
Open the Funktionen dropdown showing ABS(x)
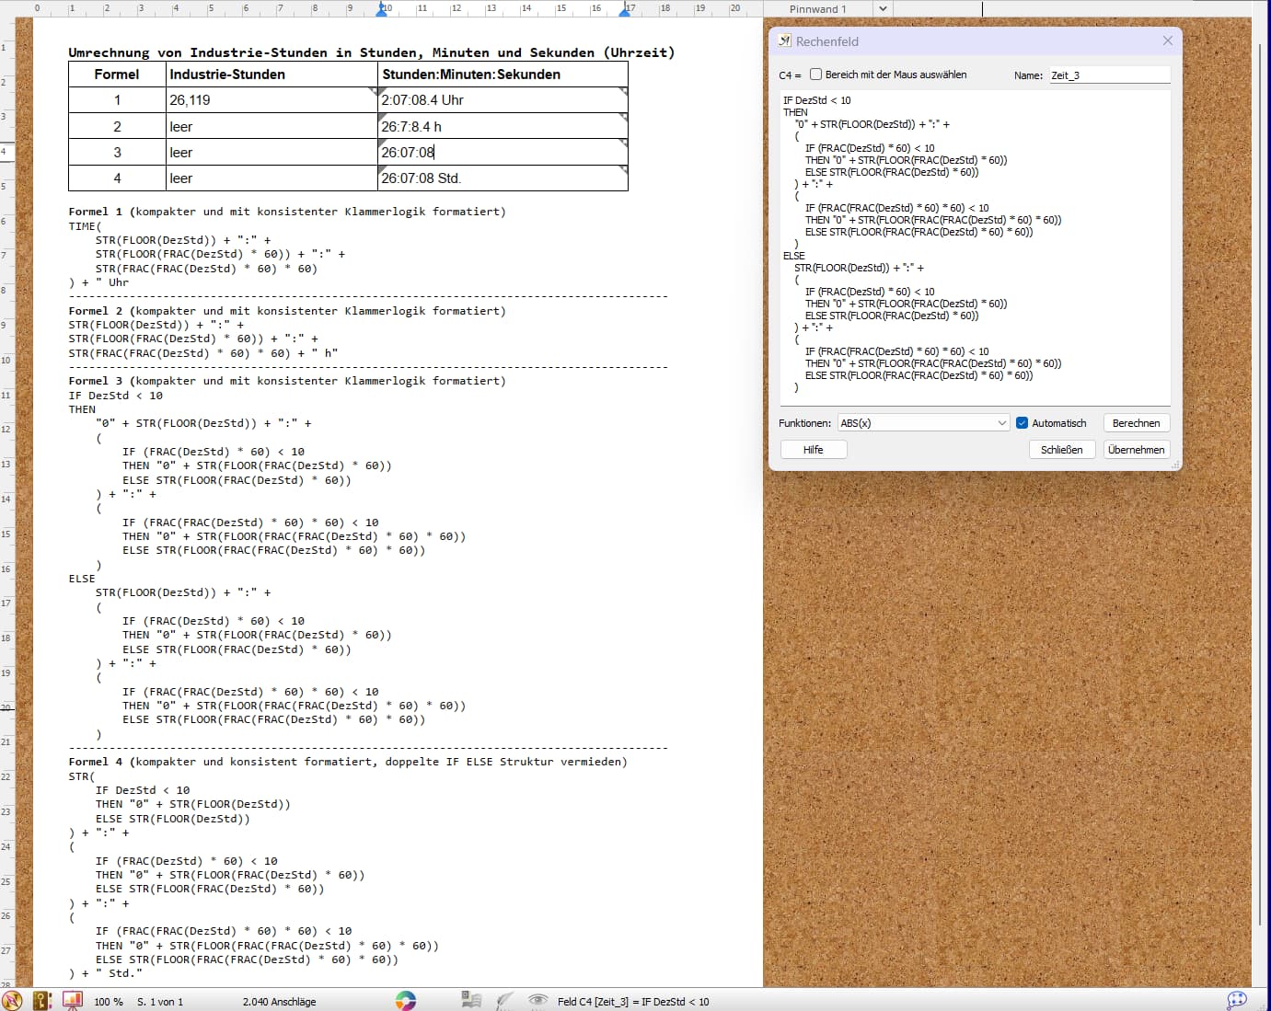pyautogui.click(x=923, y=423)
